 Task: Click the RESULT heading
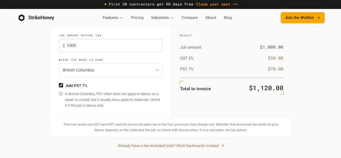click(186, 35)
